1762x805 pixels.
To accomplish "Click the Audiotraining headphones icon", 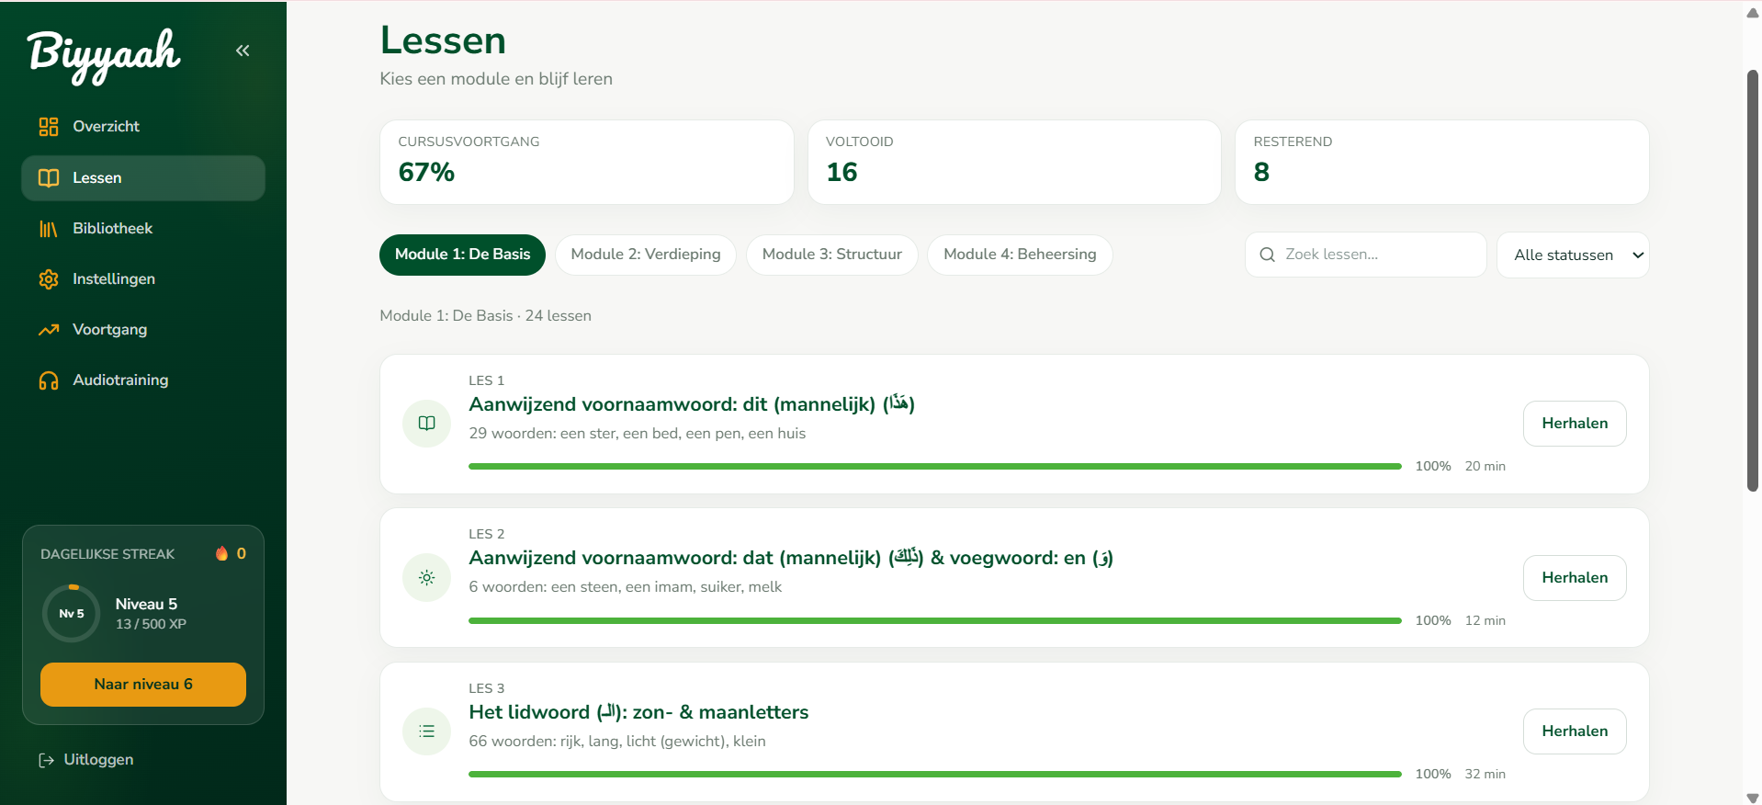I will tap(49, 380).
